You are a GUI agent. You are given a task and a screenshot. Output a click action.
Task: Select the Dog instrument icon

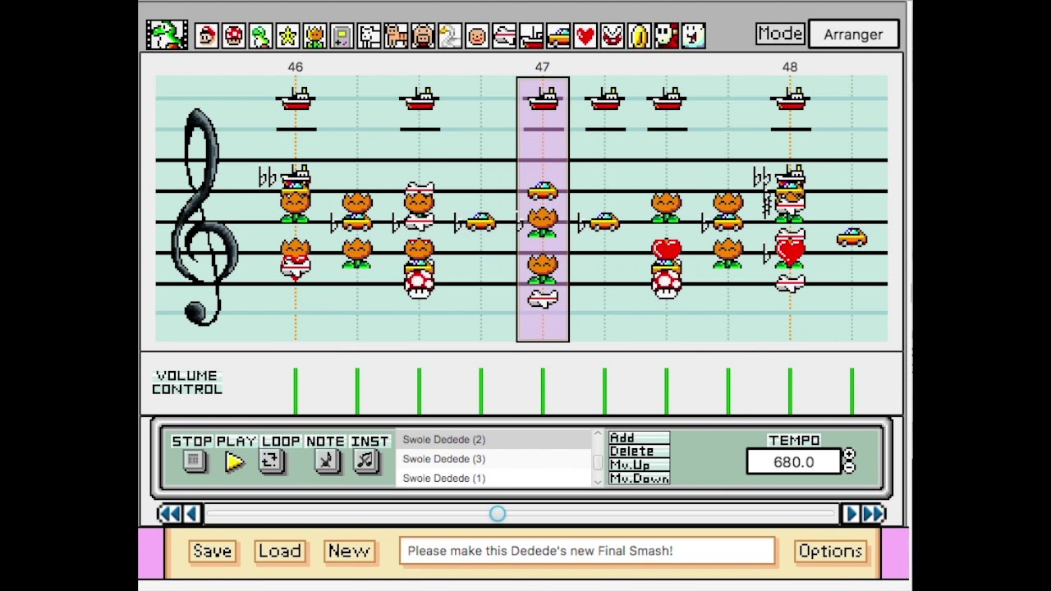[x=369, y=36]
